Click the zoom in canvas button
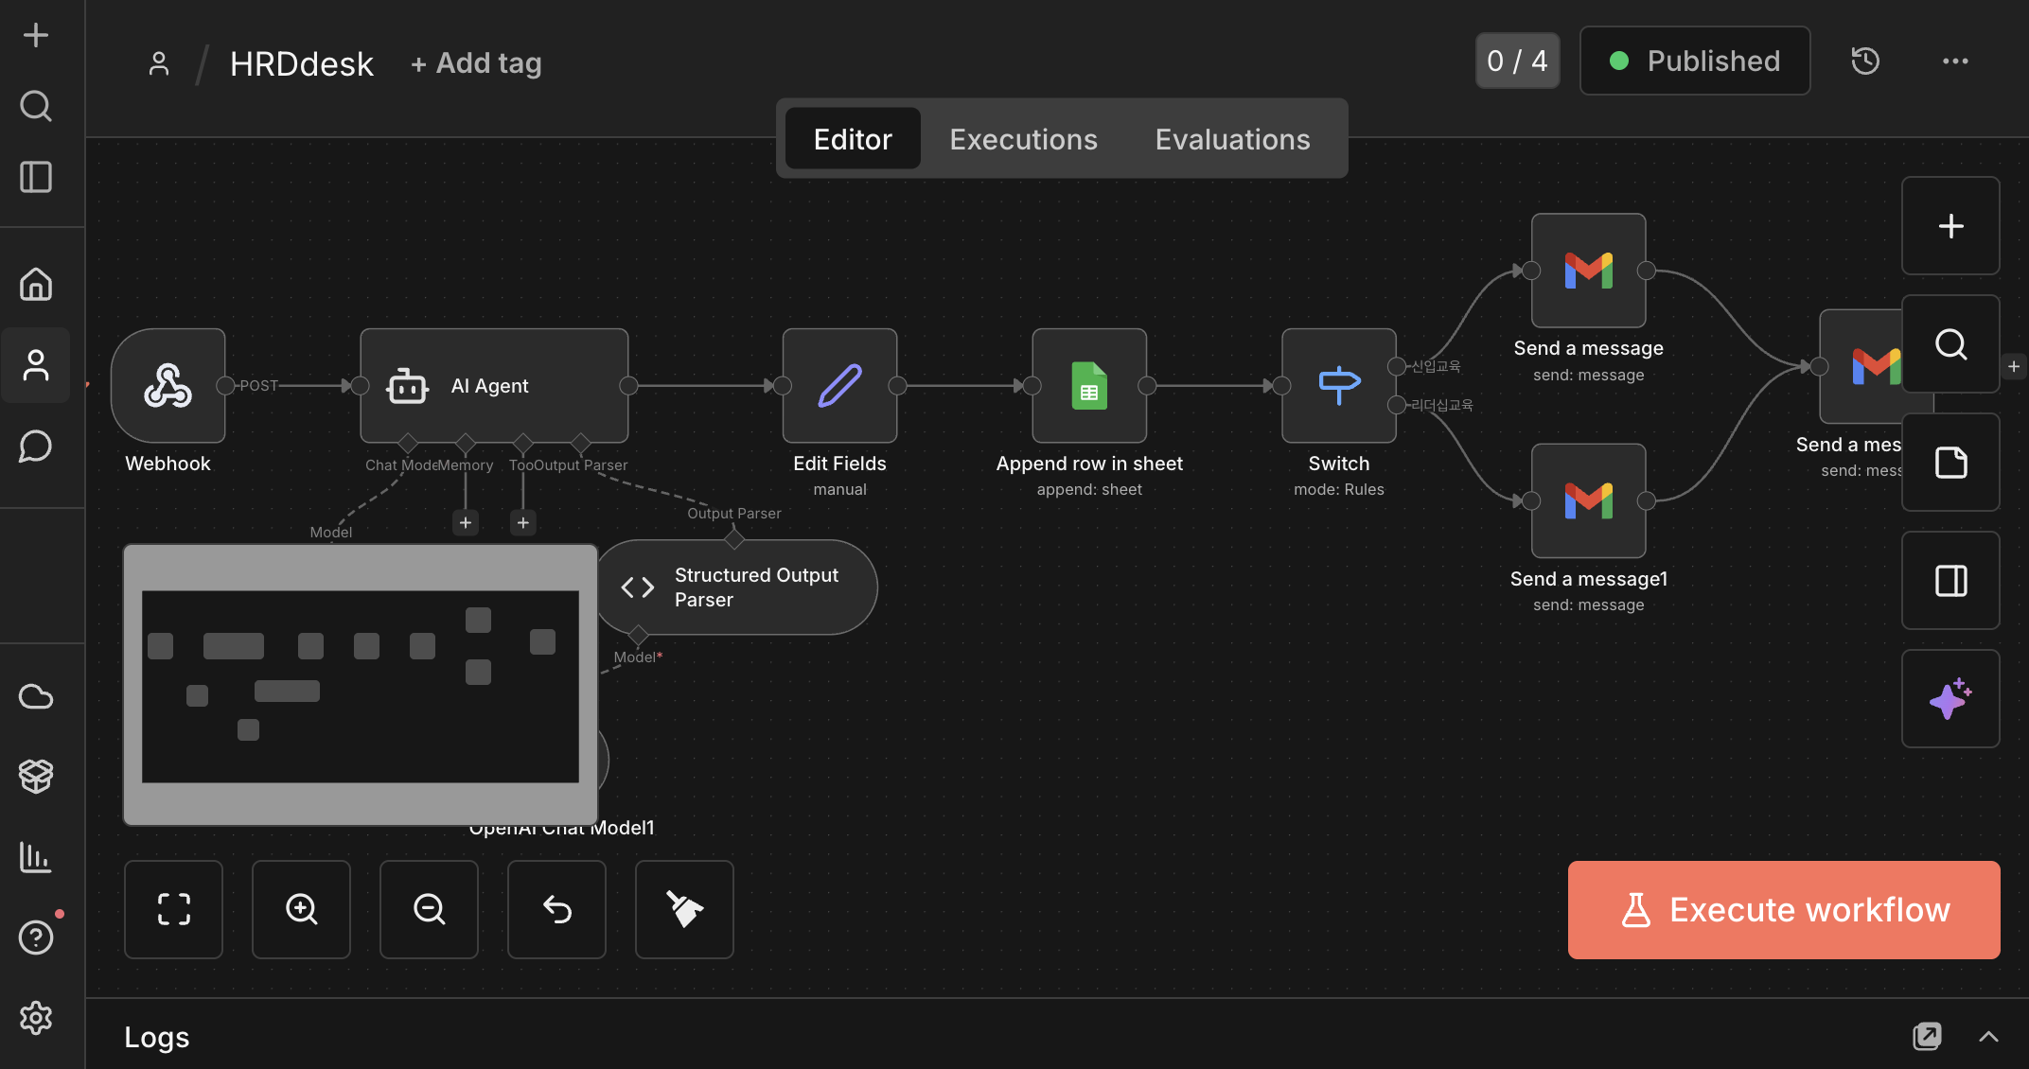Image resolution: width=2029 pixels, height=1069 pixels. tap(301, 909)
